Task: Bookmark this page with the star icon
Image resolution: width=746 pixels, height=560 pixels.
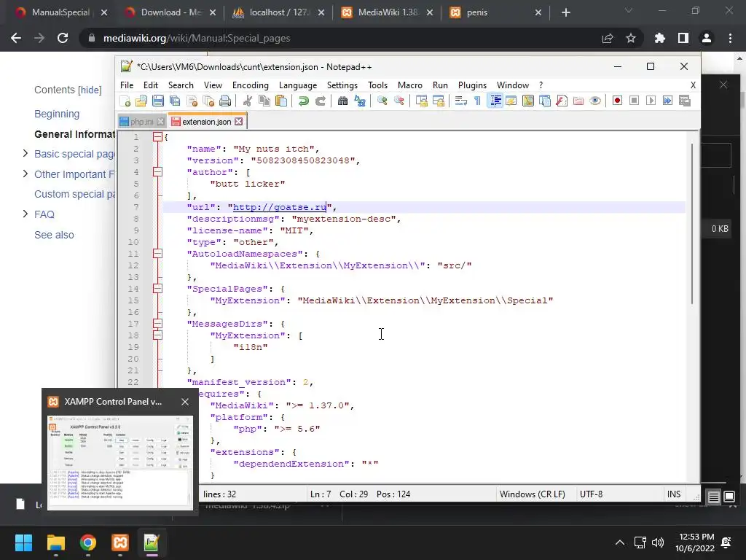Action: [x=631, y=38]
